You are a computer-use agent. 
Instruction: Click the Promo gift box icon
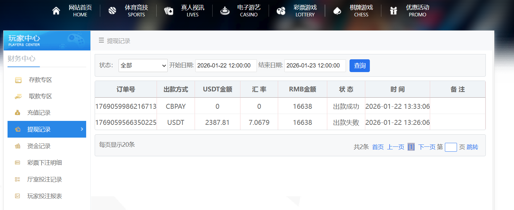393,11
